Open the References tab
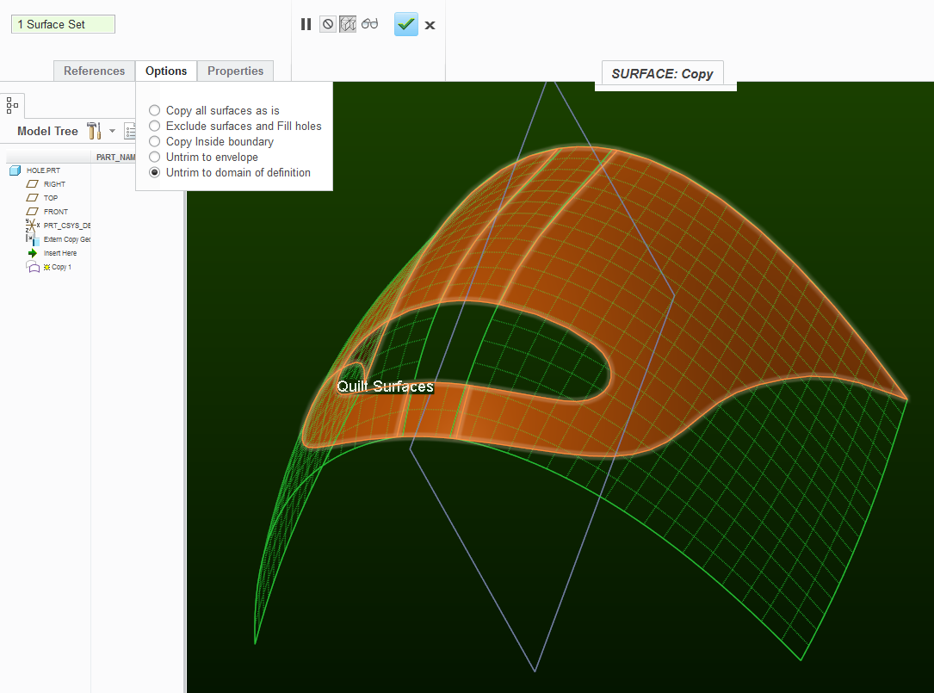The height and width of the screenshot is (693, 934). click(x=94, y=71)
